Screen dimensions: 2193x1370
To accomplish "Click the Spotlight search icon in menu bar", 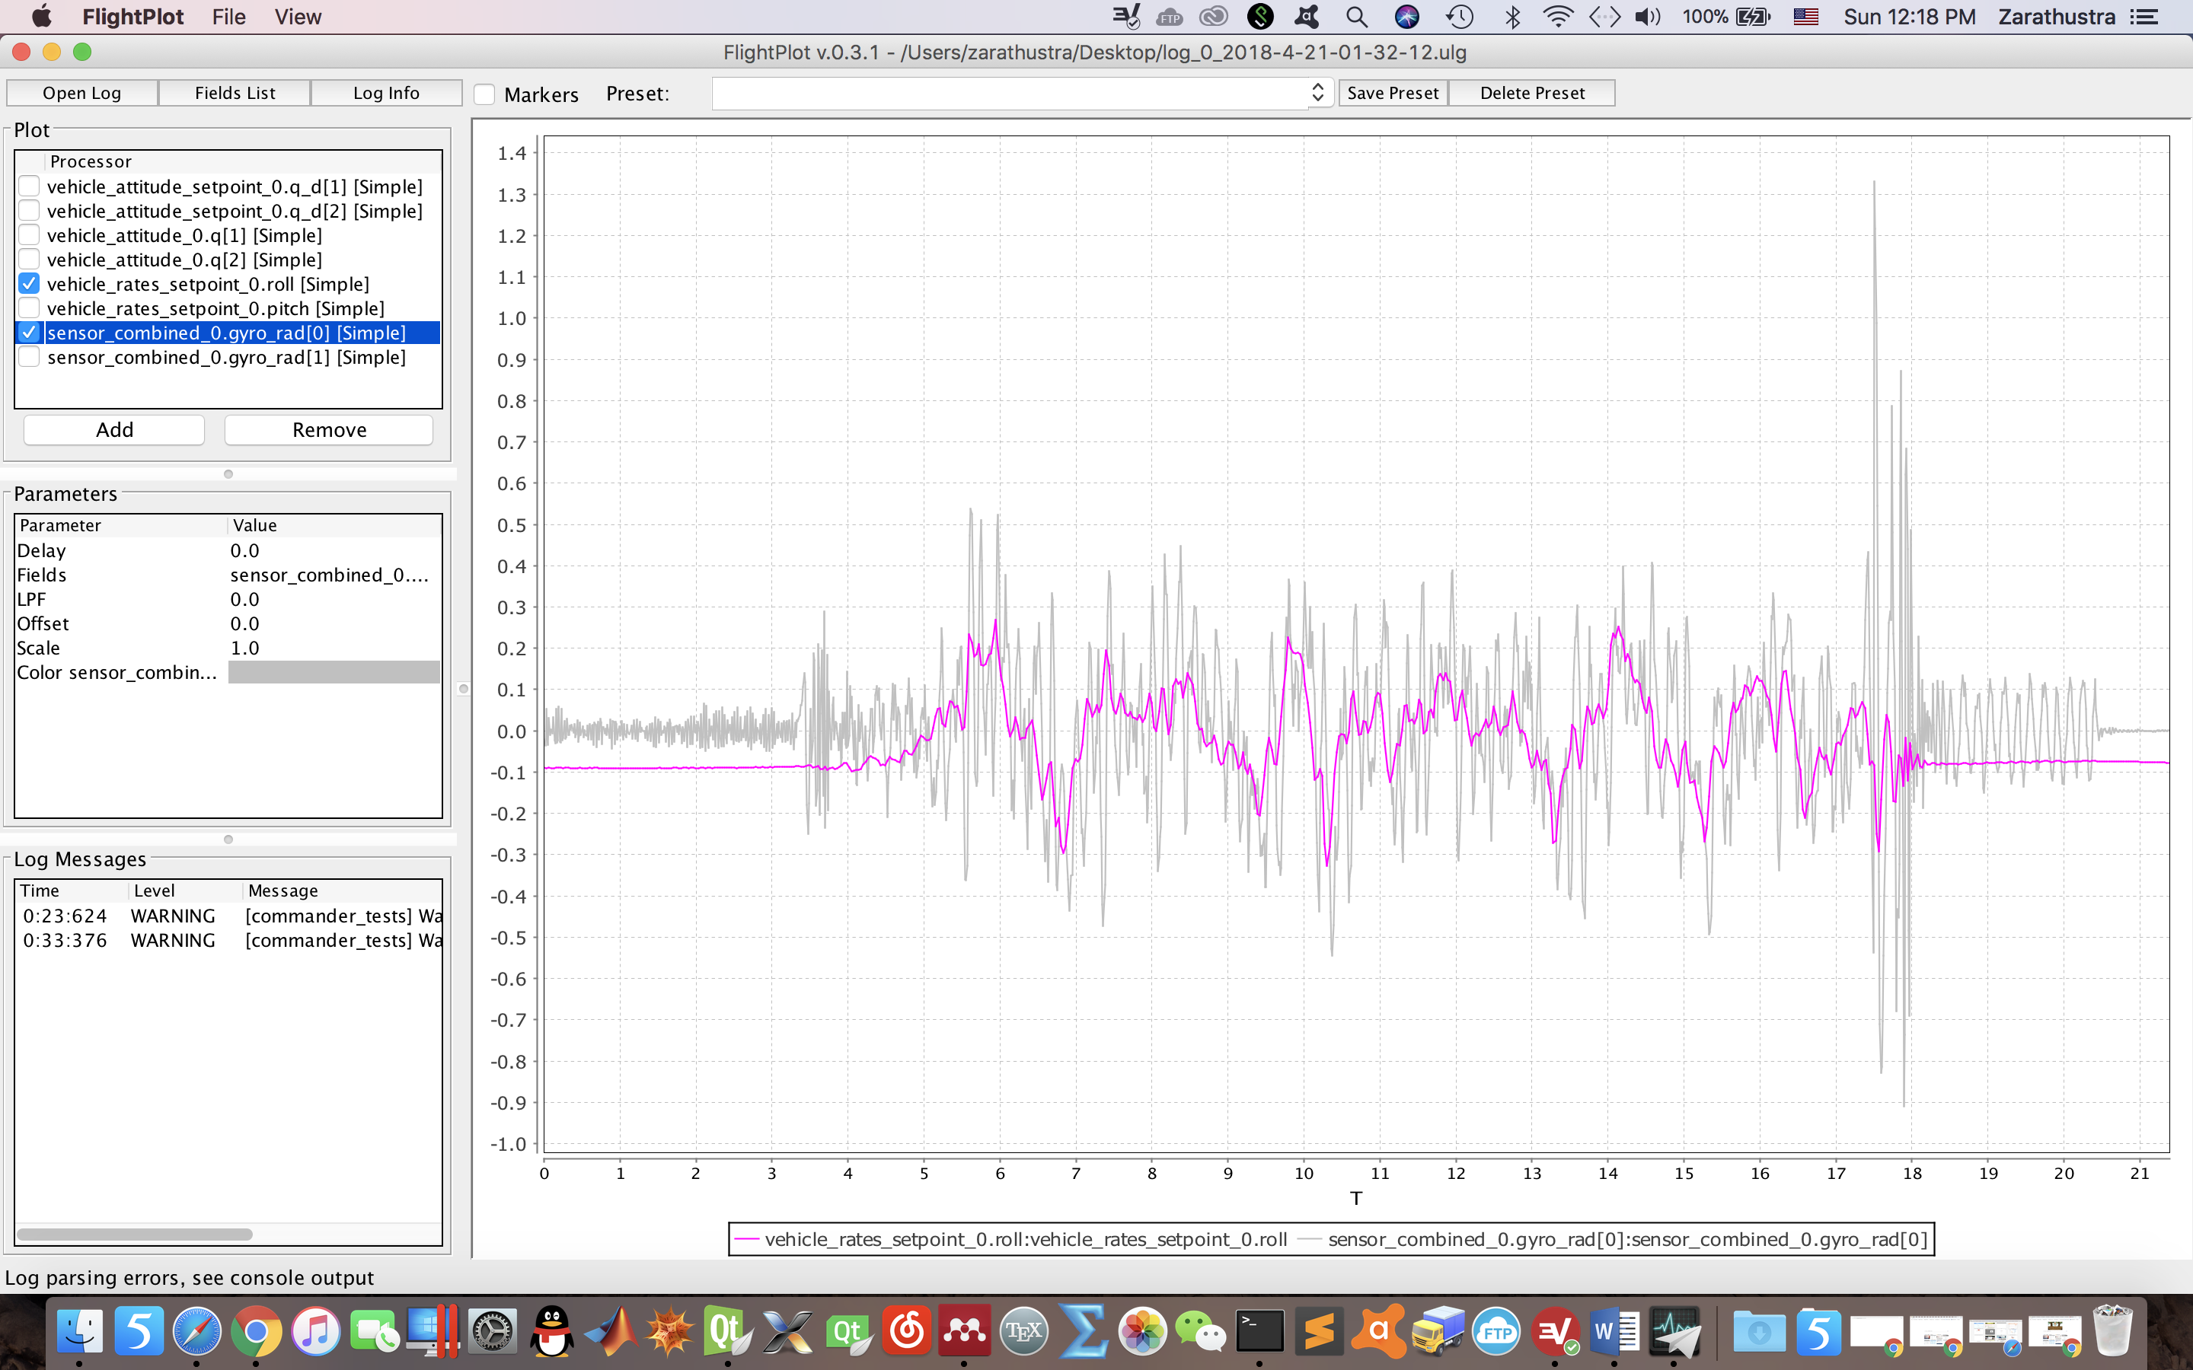I will click(x=1357, y=16).
